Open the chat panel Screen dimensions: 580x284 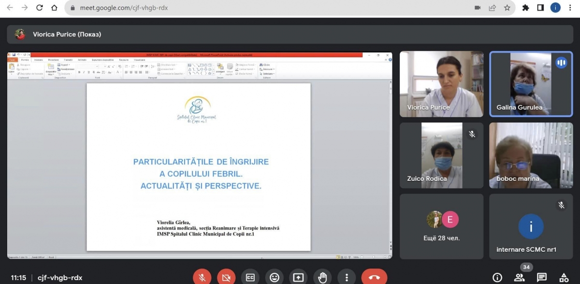[x=542, y=277]
